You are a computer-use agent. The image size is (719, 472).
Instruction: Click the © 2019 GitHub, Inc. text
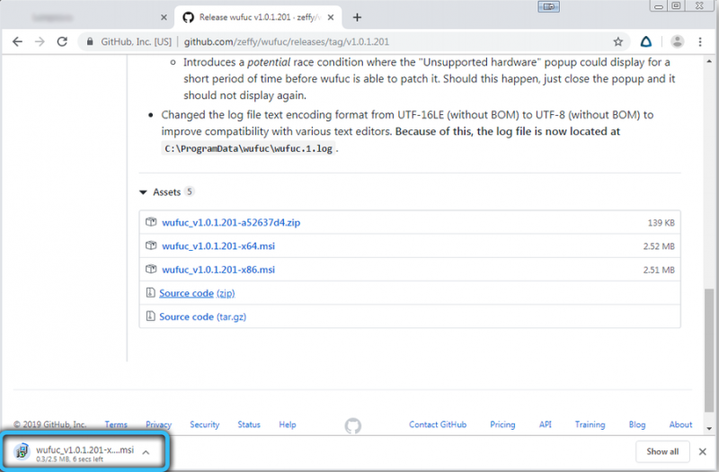coord(50,424)
